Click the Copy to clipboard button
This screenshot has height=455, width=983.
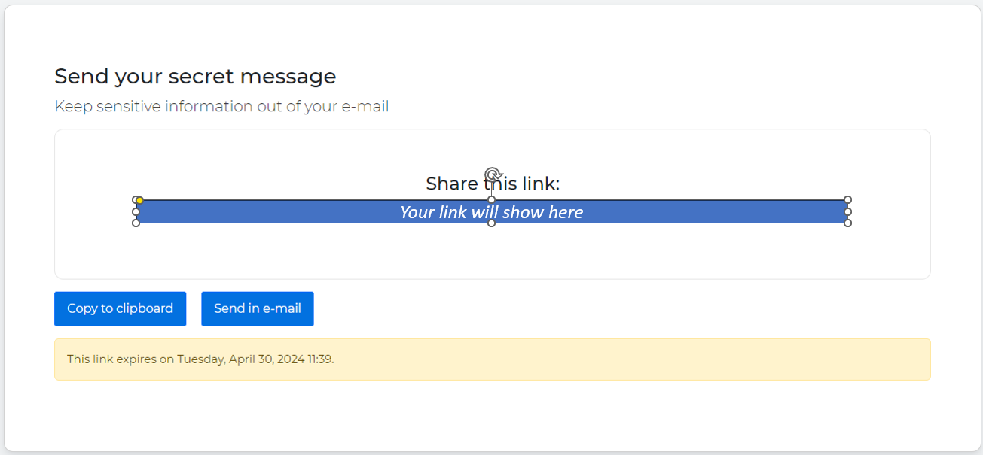click(x=120, y=308)
